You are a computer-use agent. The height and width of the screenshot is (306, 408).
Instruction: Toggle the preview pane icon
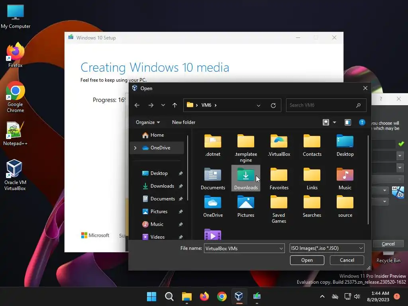pyautogui.click(x=347, y=122)
